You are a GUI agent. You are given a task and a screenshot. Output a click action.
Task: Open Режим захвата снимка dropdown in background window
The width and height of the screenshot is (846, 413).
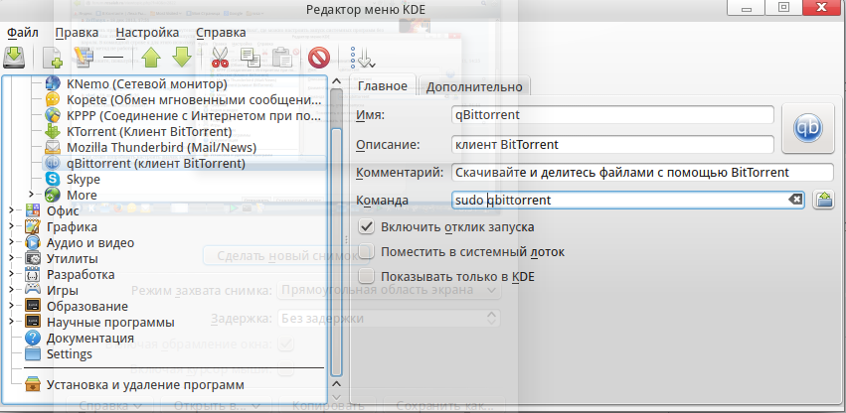[390, 290]
